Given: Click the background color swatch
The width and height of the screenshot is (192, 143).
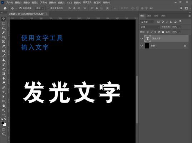Looking at the screenshot, I should pos(5,125).
